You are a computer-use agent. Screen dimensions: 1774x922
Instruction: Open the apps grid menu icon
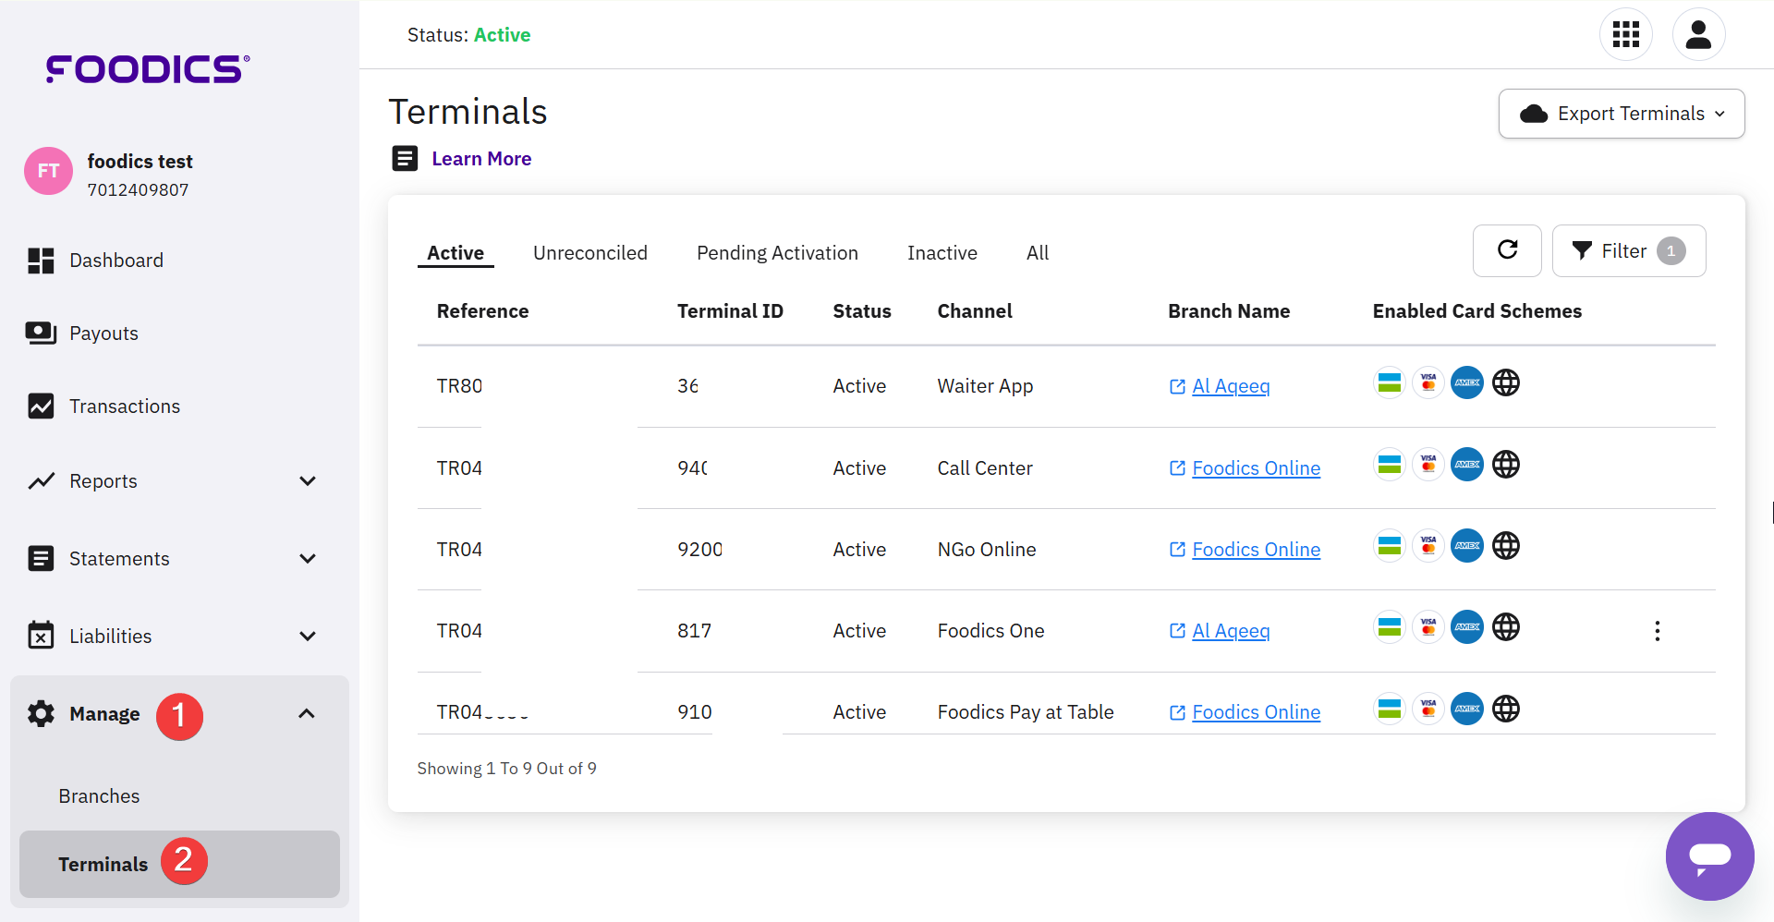[1625, 35]
